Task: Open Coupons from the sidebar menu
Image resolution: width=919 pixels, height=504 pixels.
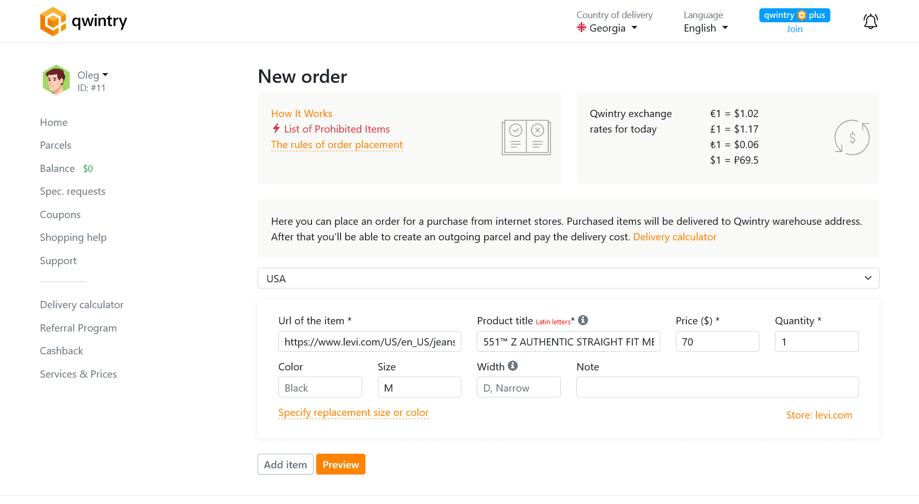Action: pyautogui.click(x=60, y=214)
